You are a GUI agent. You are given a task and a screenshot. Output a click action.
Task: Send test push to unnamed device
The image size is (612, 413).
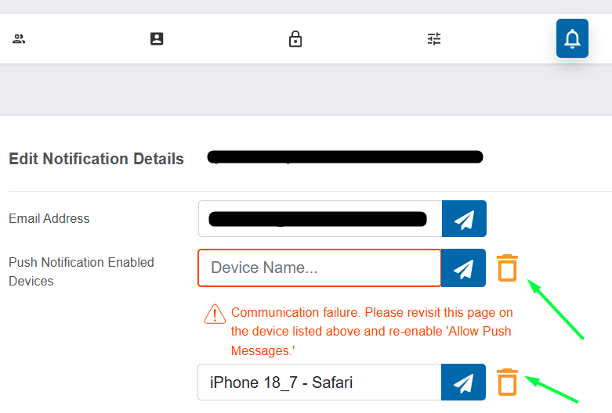point(463,268)
